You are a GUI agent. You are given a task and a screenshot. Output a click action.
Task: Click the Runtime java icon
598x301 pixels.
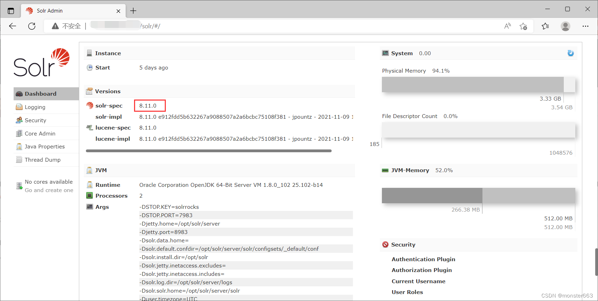click(x=90, y=185)
